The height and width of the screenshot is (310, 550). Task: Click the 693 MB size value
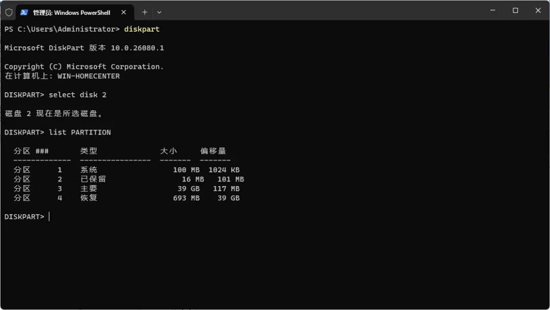186,198
